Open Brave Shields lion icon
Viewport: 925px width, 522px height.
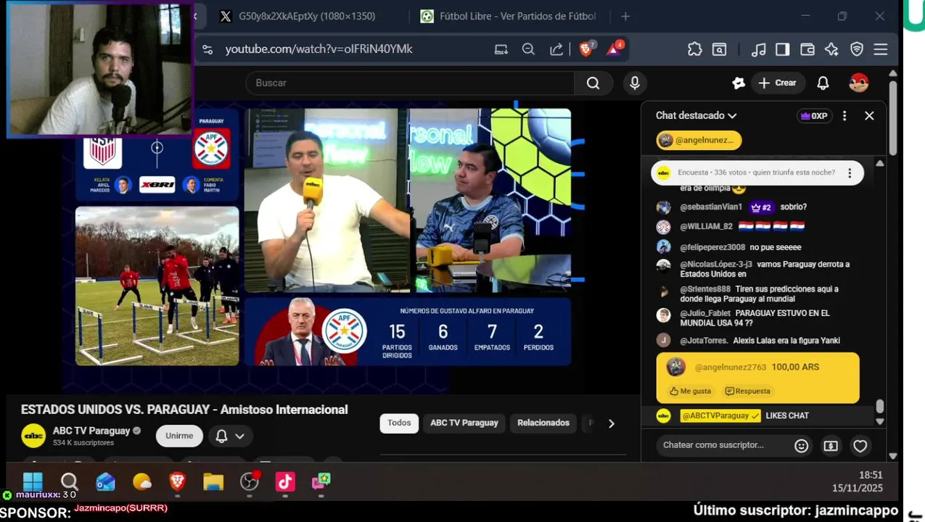(x=586, y=49)
